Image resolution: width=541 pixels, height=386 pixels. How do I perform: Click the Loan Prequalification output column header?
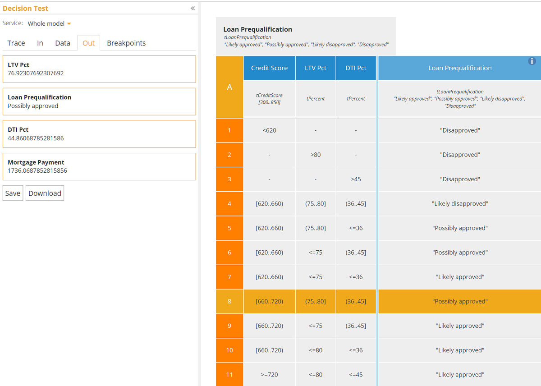tap(459, 68)
